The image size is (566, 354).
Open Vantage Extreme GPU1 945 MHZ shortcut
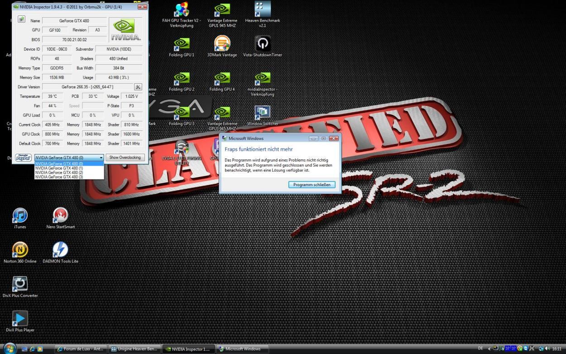222,15
